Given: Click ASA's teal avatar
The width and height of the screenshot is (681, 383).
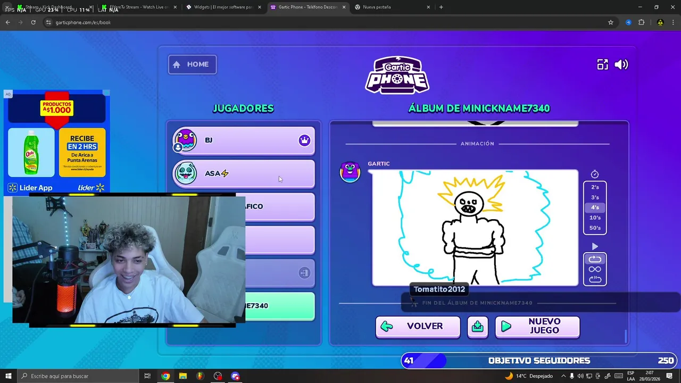Looking at the screenshot, I should 186,173.
